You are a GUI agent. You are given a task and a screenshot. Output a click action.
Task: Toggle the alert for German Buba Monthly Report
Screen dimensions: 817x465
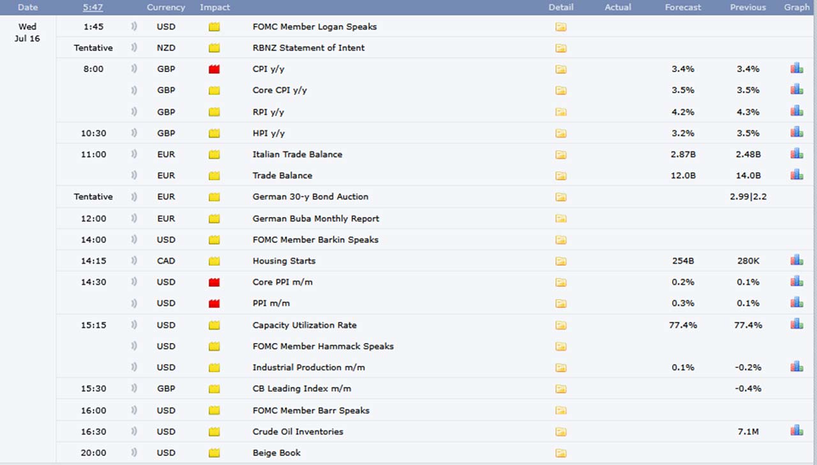(134, 218)
